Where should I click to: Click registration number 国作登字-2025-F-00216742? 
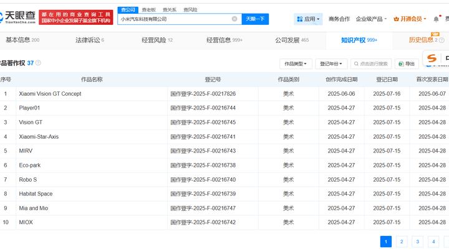coord(203,222)
